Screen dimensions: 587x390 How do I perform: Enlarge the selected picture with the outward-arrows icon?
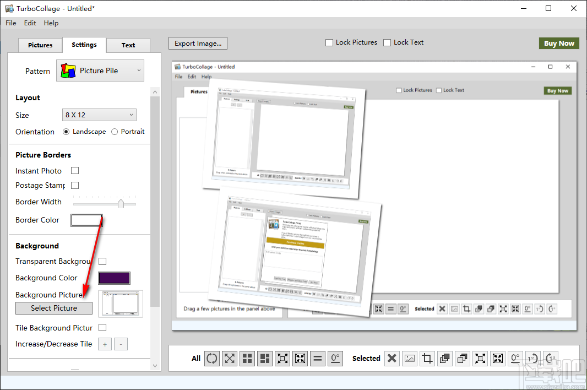coord(480,359)
